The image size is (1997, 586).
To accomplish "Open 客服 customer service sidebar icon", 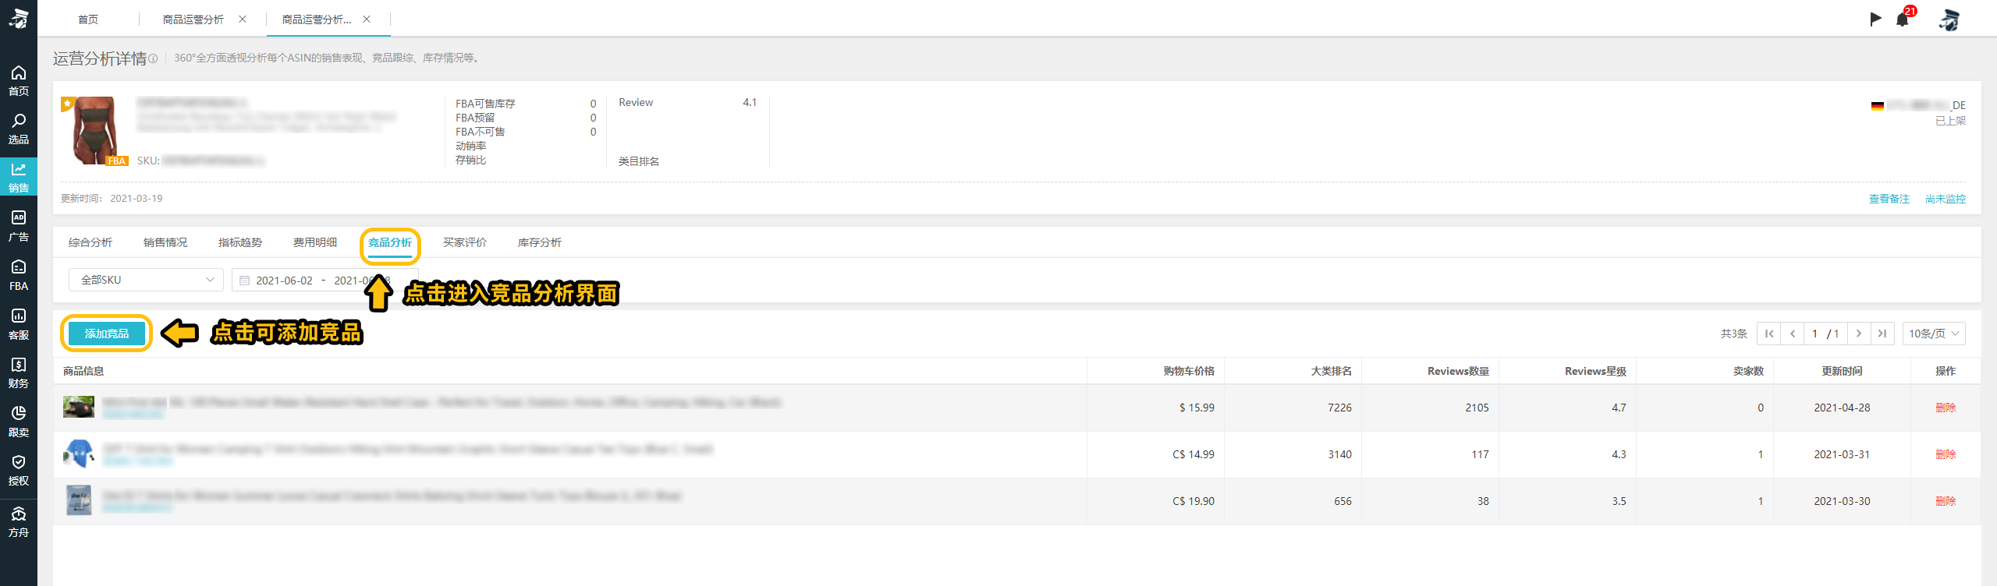I will point(19,323).
